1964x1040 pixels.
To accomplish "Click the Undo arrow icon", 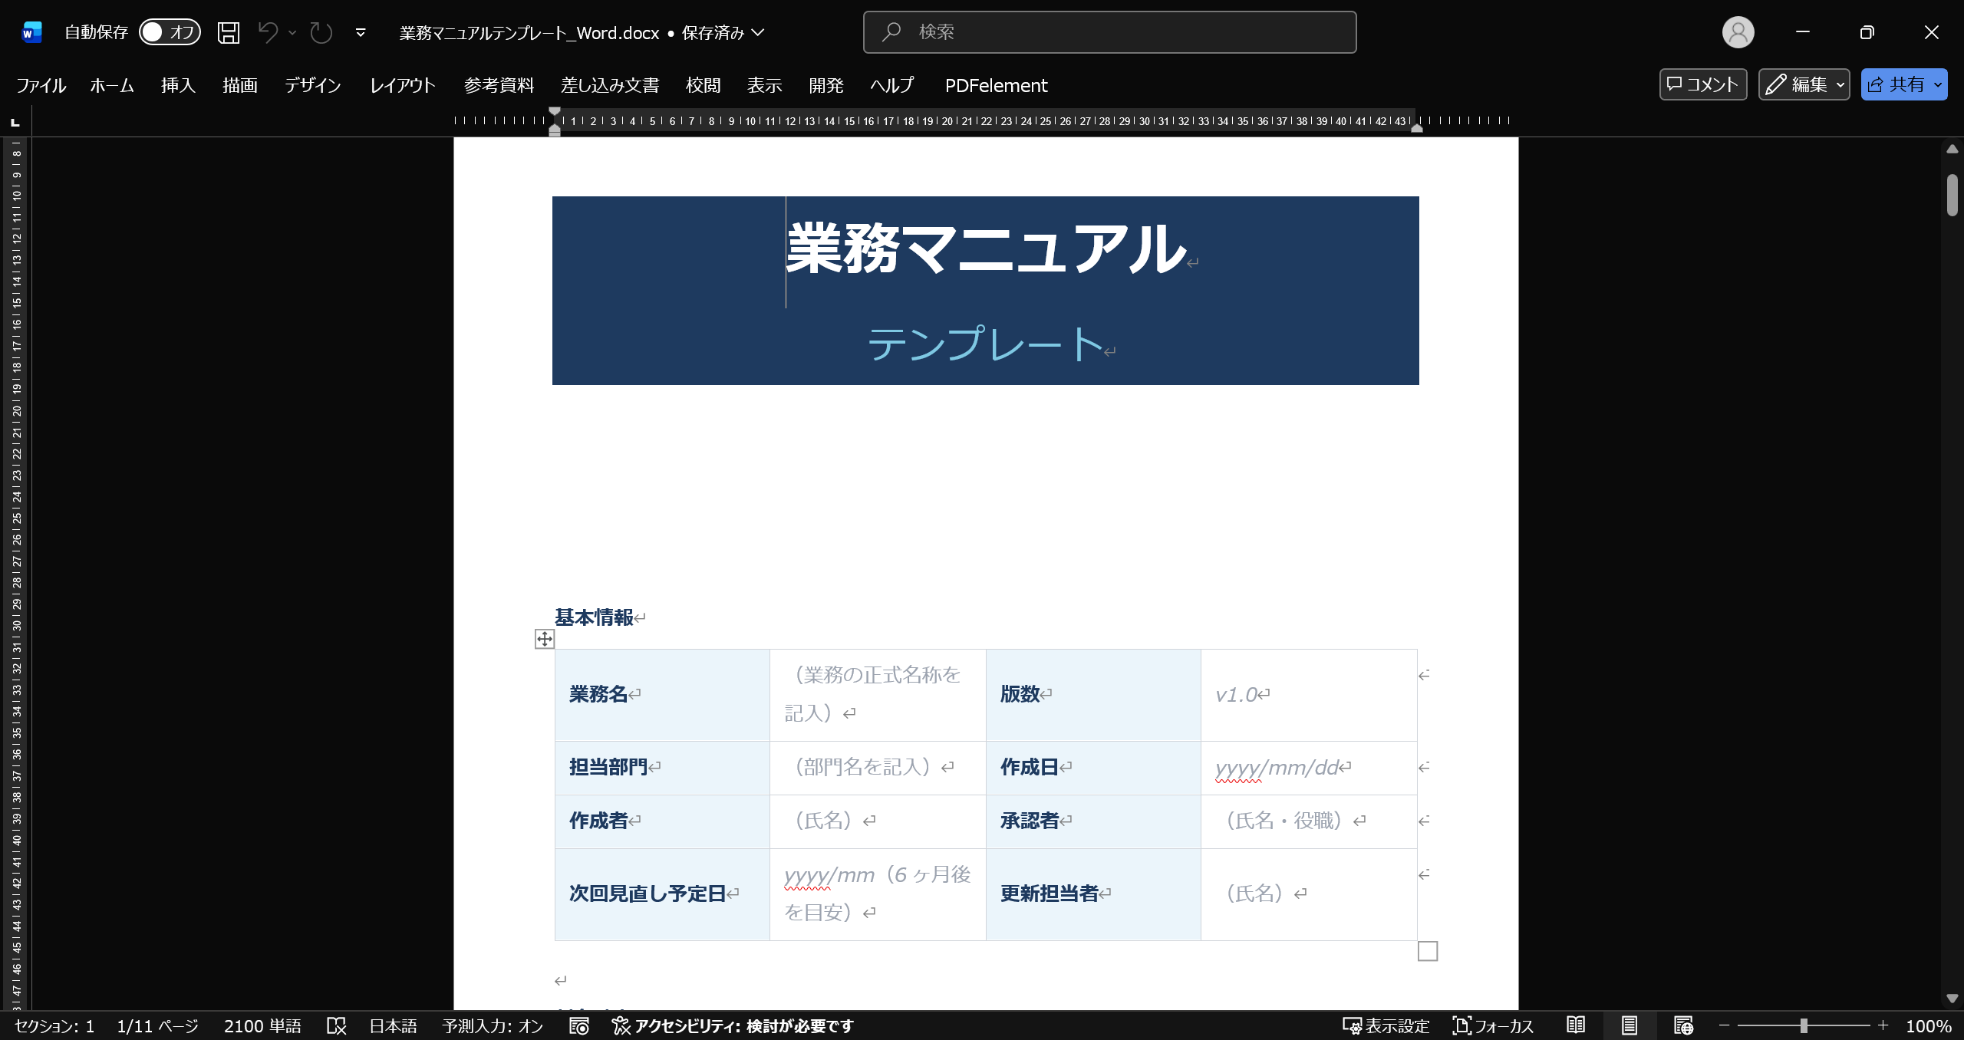I will pyautogui.click(x=268, y=32).
